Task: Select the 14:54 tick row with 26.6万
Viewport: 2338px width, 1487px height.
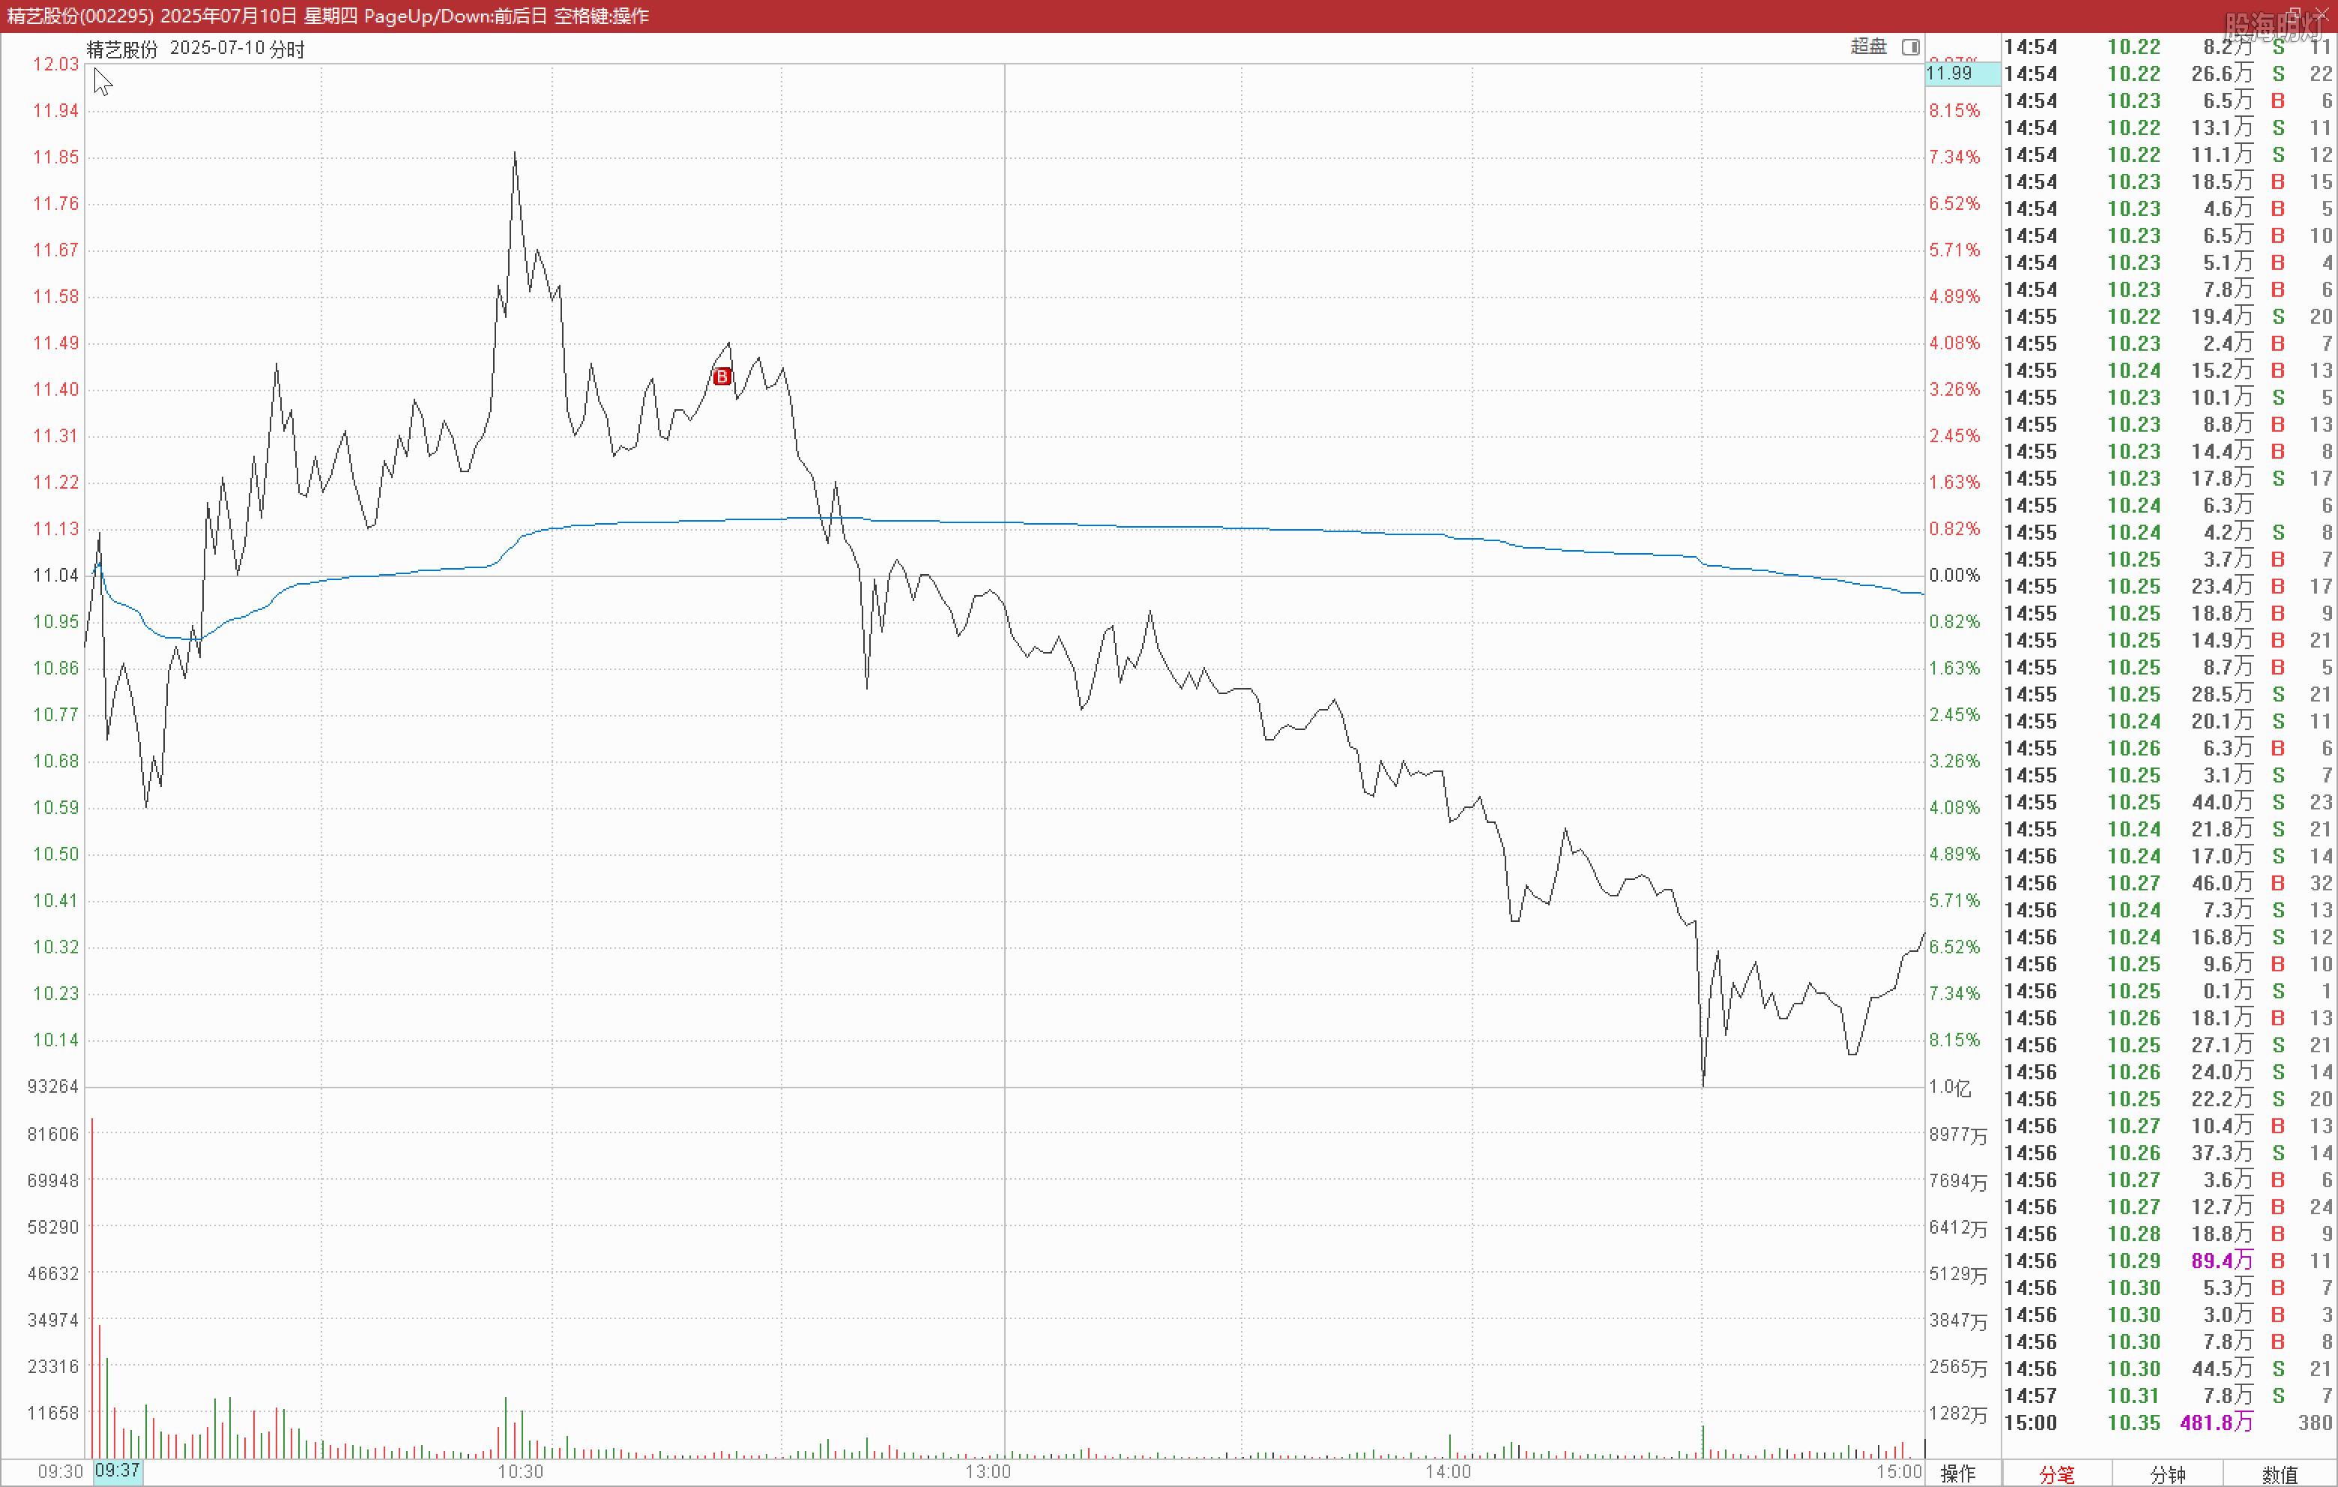Action: point(2168,73)
